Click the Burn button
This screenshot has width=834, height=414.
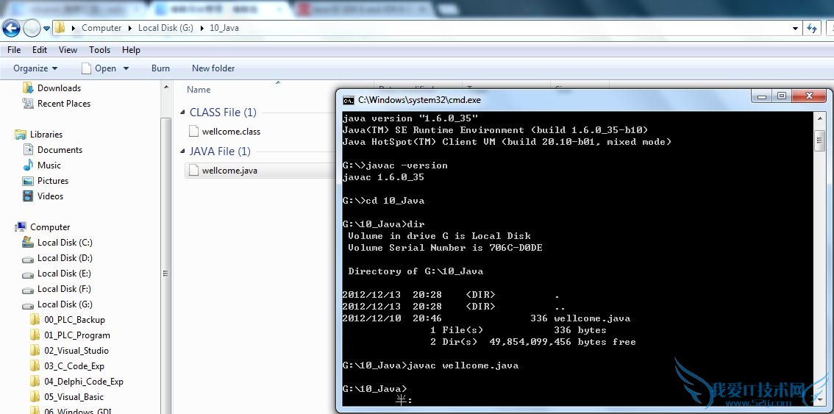160,68
